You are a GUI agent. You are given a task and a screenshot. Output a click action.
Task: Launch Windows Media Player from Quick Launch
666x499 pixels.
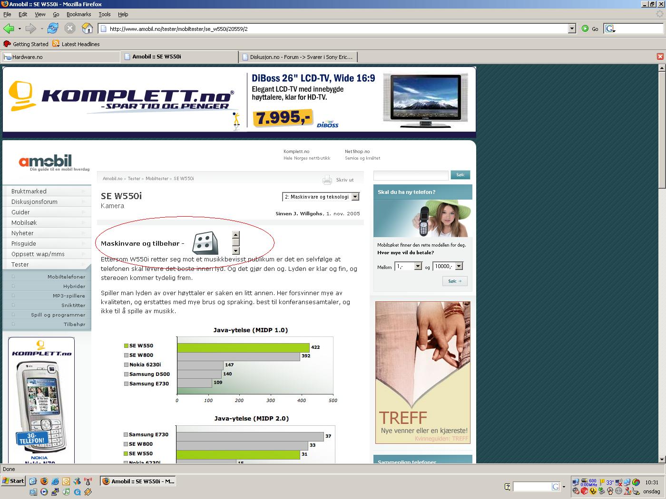(x=44, y=491)
